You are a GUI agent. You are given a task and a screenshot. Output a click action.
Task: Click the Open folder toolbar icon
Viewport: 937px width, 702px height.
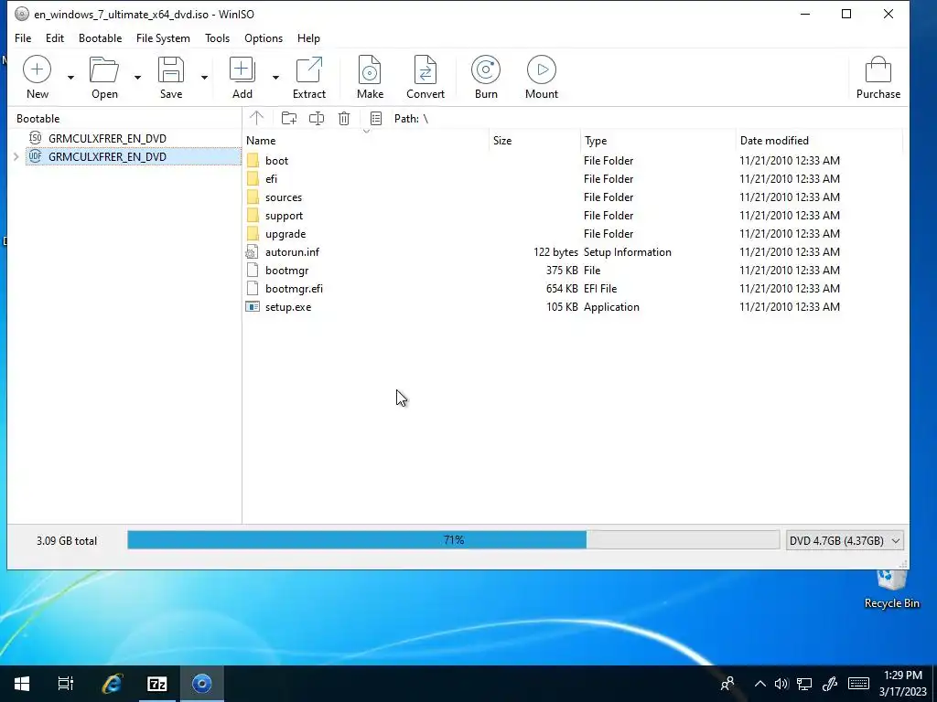tap(104, 69)
